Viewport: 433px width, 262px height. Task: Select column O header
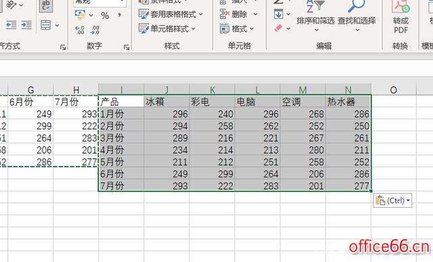pos(394,89)
